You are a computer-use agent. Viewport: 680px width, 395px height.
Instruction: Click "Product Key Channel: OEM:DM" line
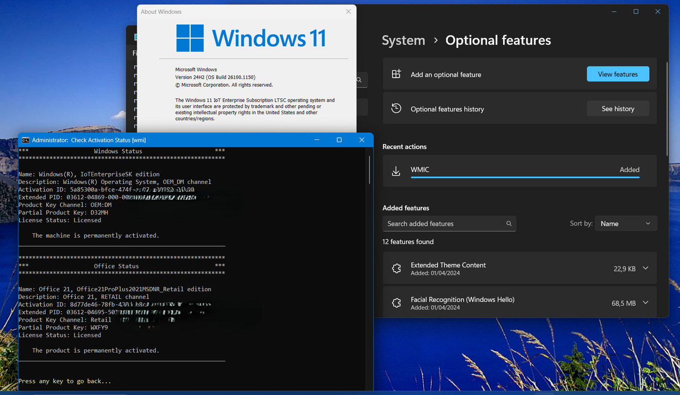(x=65, y=205)
